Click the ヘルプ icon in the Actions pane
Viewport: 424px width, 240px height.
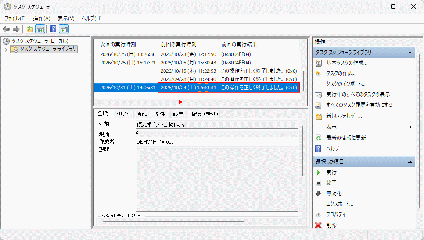318,149
